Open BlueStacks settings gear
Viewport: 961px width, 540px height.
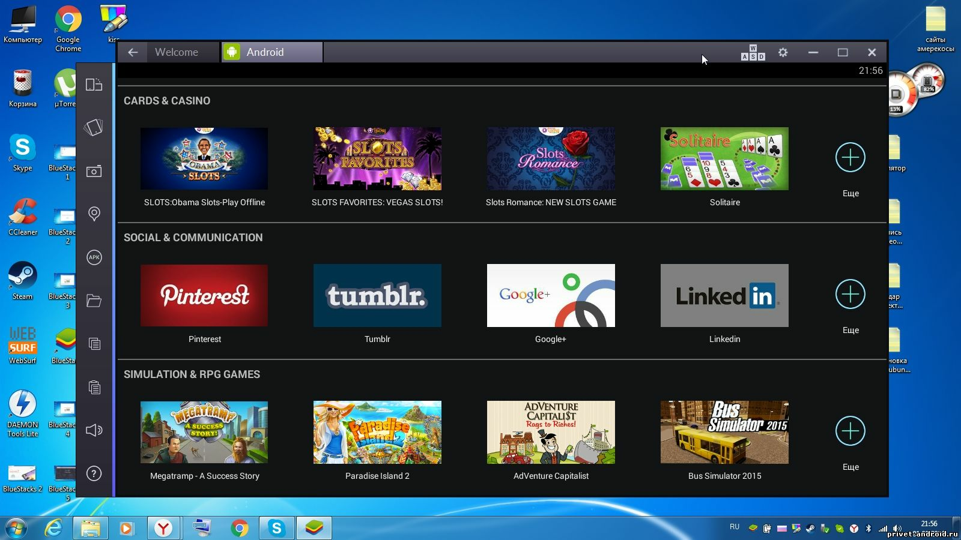click(x=783, y=52)
